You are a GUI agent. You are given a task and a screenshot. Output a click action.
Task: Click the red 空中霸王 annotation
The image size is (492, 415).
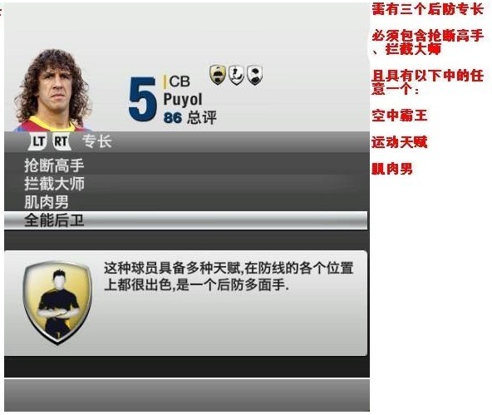click(400, 116)
